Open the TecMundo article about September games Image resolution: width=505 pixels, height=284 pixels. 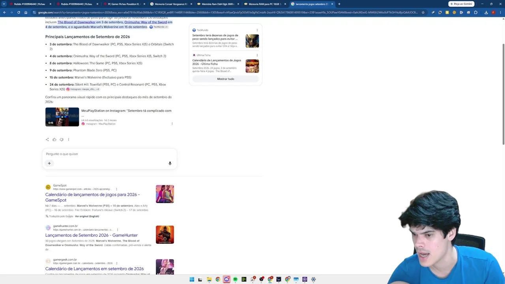[215, 37]
